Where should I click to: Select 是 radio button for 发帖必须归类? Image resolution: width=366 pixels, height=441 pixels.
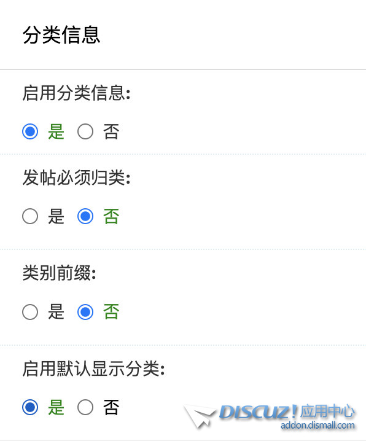point(30,216)
